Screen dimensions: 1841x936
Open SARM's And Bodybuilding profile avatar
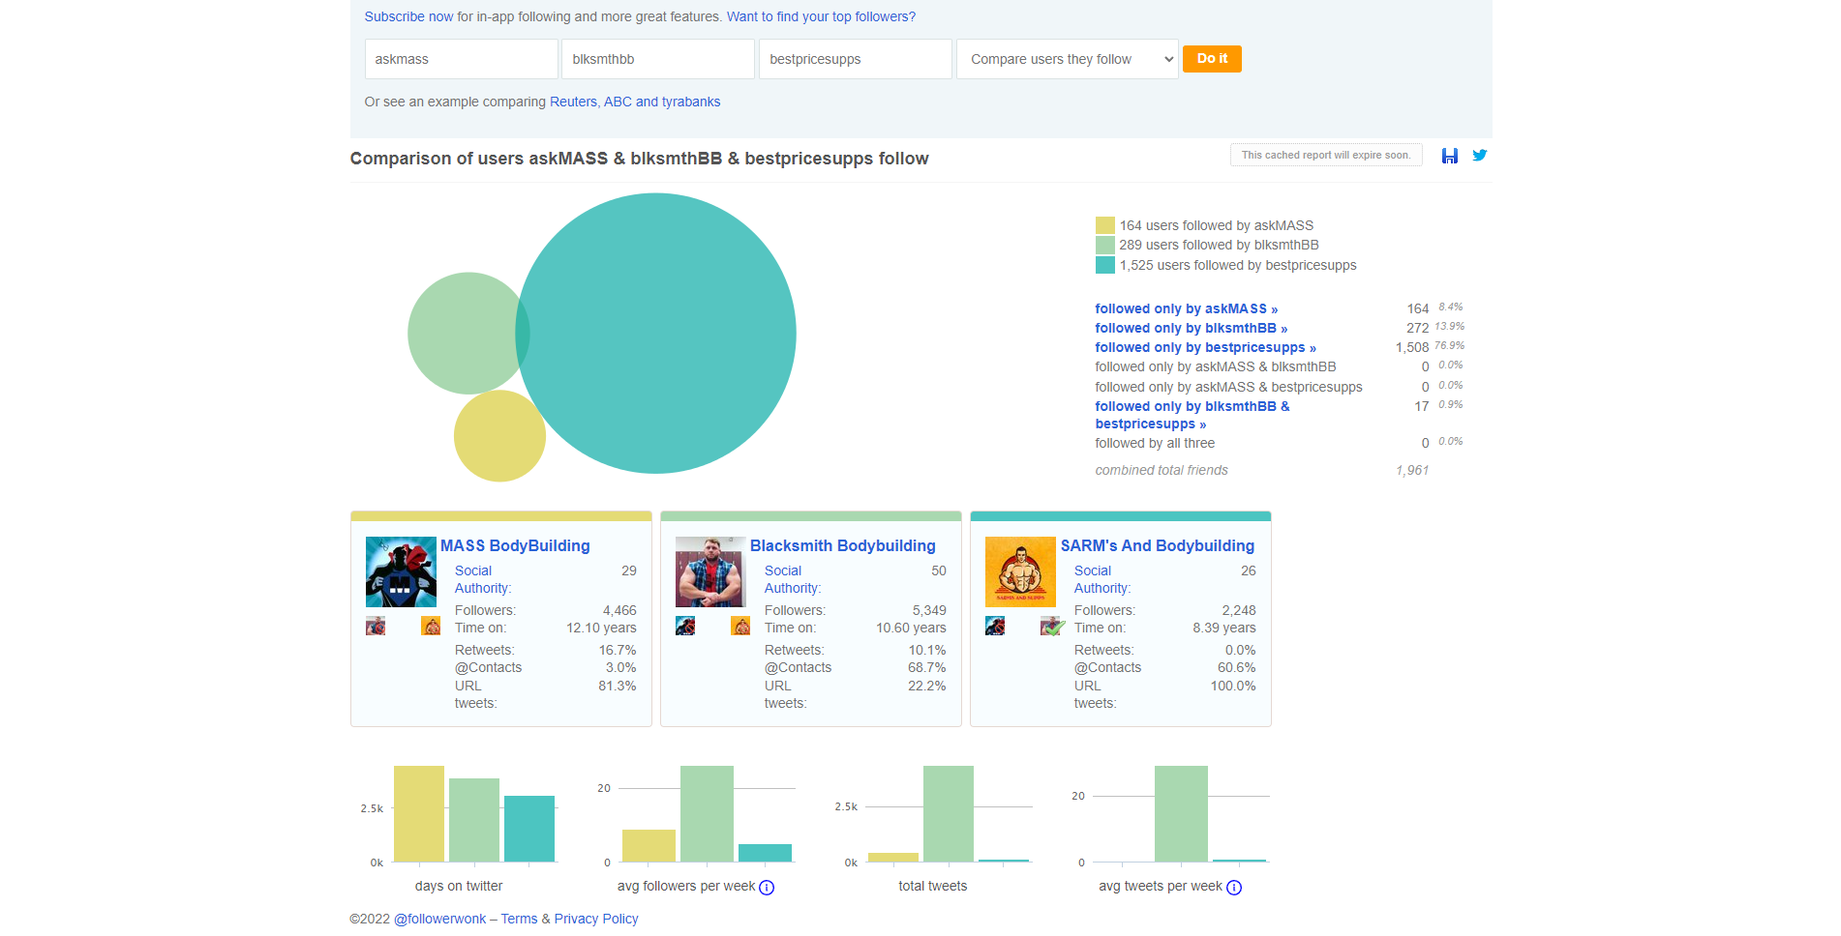click(1020, 571)
